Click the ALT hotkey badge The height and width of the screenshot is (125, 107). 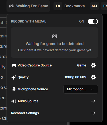pyautogui.click(x=95, y=6)
